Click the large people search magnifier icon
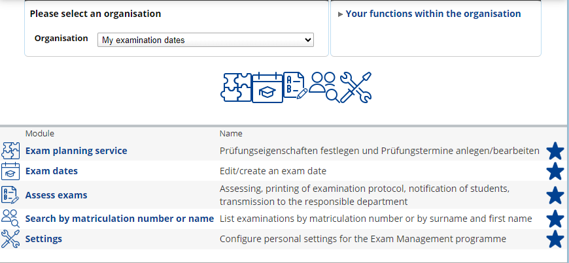The image size is (569, 263). click(x=324, y=87)
